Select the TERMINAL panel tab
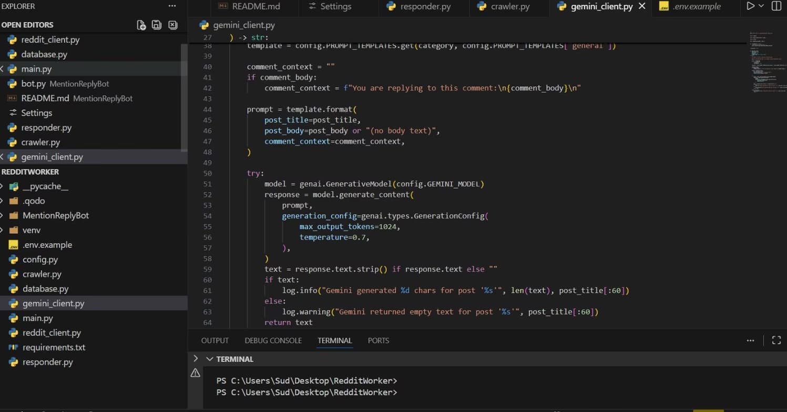This screenshot has height=412, width=787. (335, 341)
